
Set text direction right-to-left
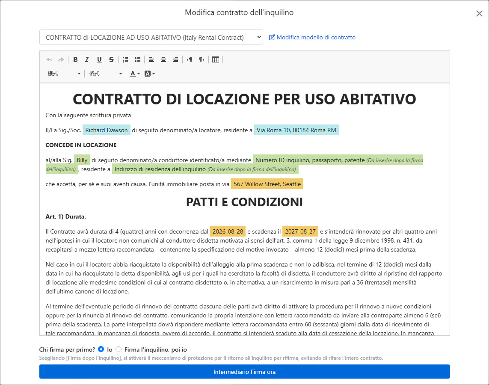202,59
